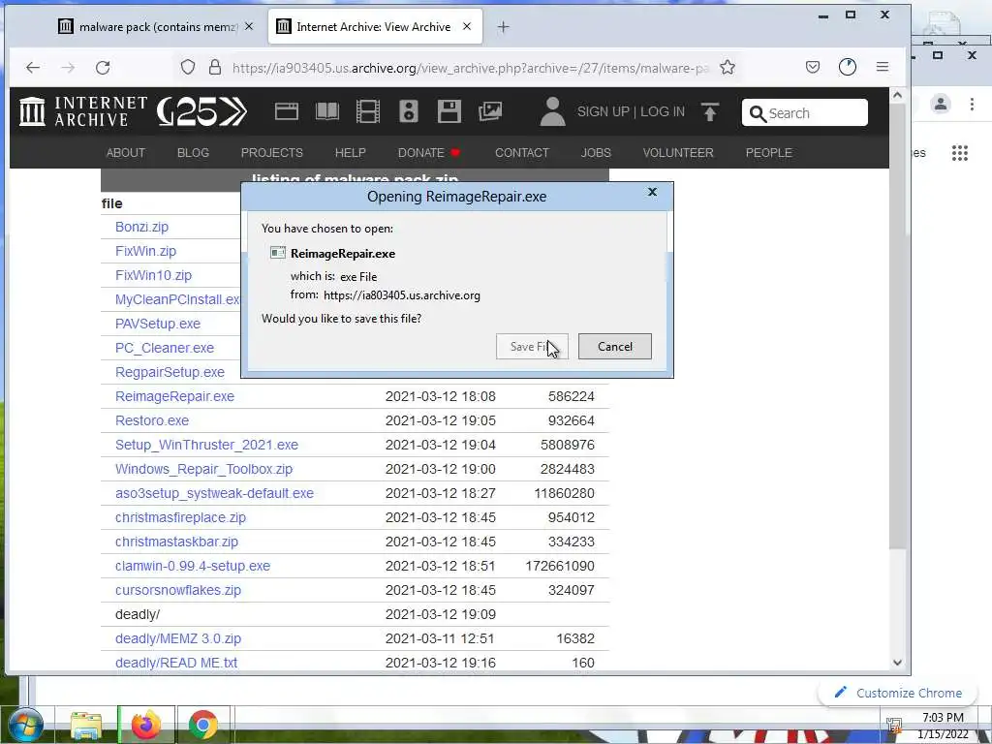Click the Firefox forward arrow button
Image resolution: width=992 pixels, height=744 pixels.
pos(68,67)
